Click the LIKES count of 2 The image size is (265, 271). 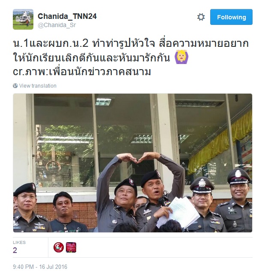coord(15,250)
